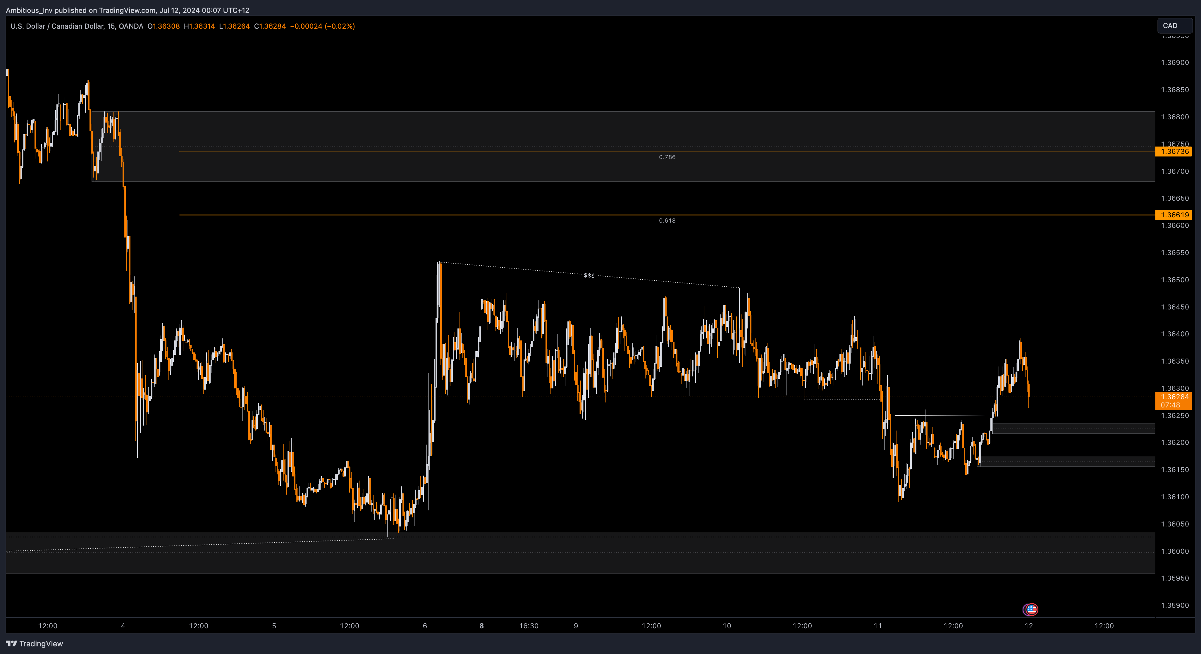The image size is (1201, 654).
Task: Click the 1.35950 price axis label
Action: click(1175, 578)
